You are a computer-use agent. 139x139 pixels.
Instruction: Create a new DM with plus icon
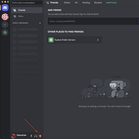point(40,23)
